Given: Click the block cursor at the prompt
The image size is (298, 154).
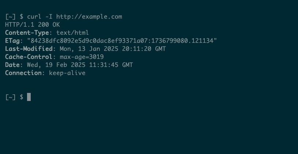Looking at the screenshot, I should point(29,97).
